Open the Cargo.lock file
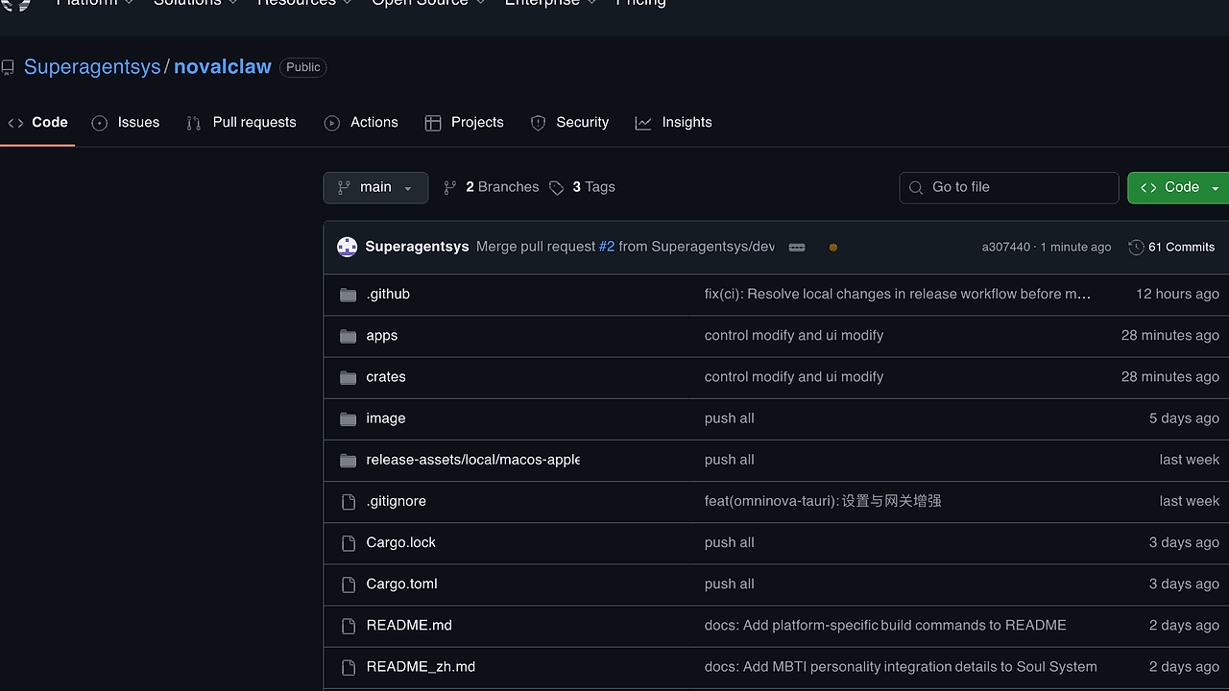 (400, 542)
